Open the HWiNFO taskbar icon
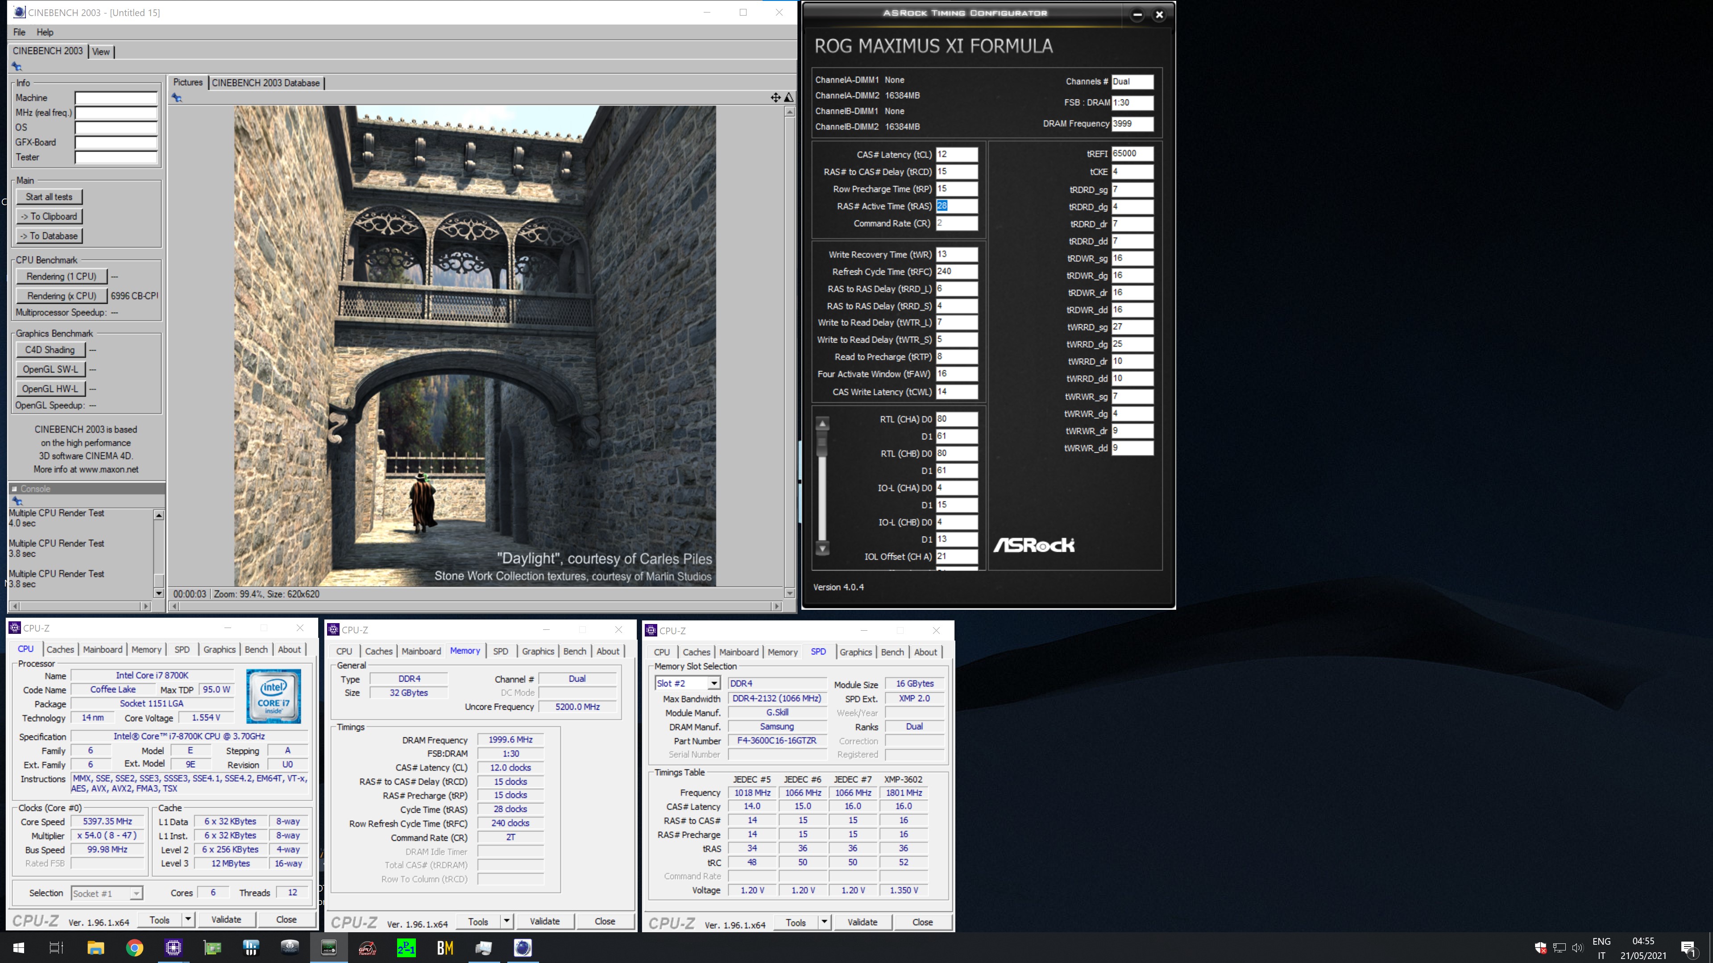 (x=251, y=948)
